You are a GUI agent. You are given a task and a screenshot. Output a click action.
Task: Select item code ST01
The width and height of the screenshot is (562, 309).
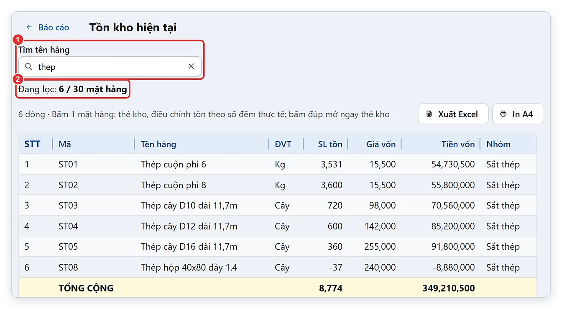click(x=68, y=164)
